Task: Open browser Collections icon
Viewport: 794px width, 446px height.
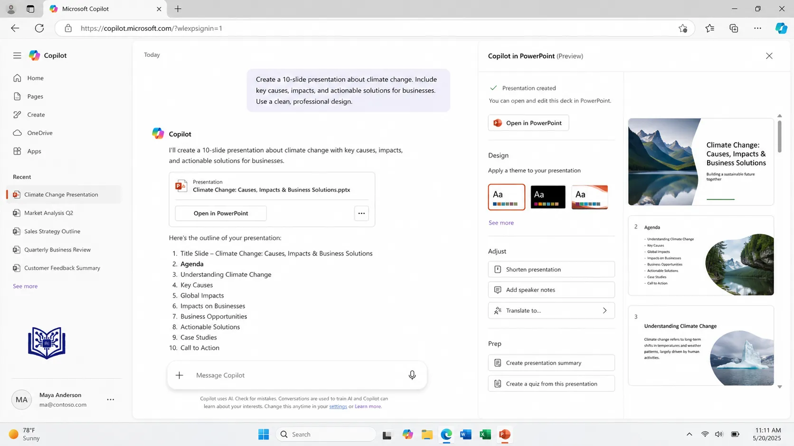Action: [734, 28]
